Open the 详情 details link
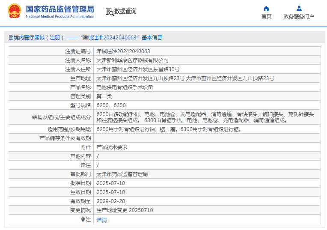This screenshot has width=327, height=230. coord(101,220)
